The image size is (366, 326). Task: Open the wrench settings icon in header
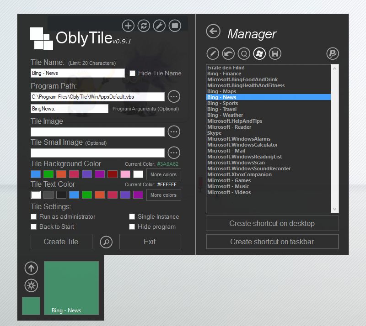point(159,26)
